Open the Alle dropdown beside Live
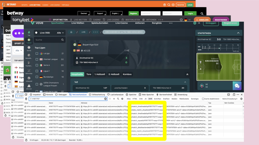The image size is (259, 145). pyautogui.click(x=60, y=33)
